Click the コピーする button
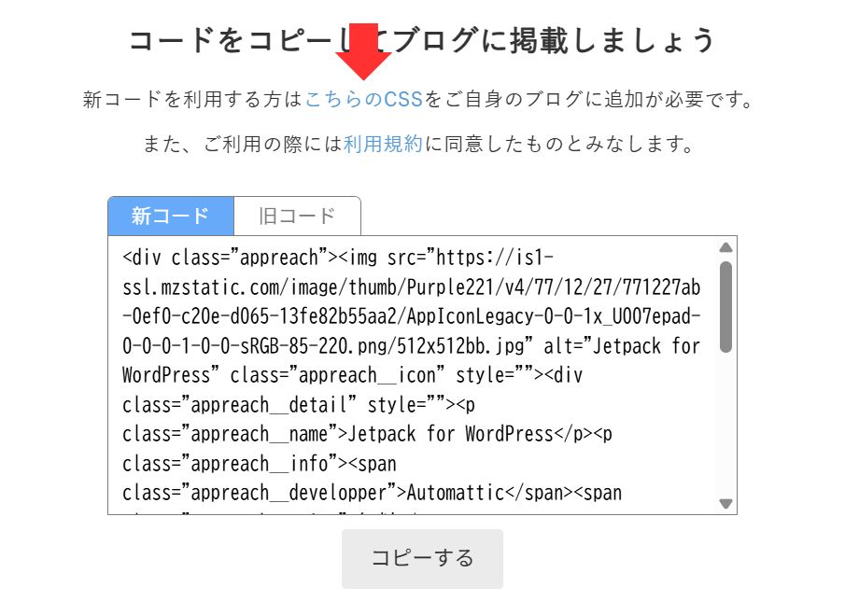The width and height of the screenshot is (845, 601). coord(422,558)
